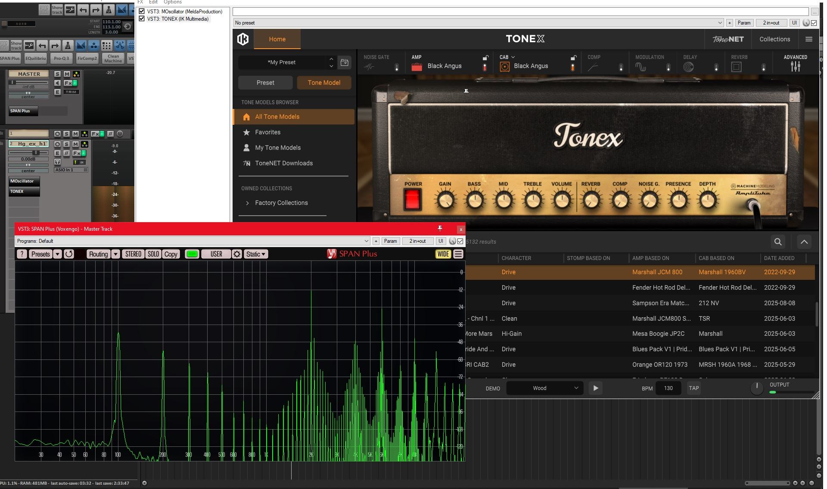Open the Programs: Default dropdown
The image size is (827, 489).
pos(193,241)
